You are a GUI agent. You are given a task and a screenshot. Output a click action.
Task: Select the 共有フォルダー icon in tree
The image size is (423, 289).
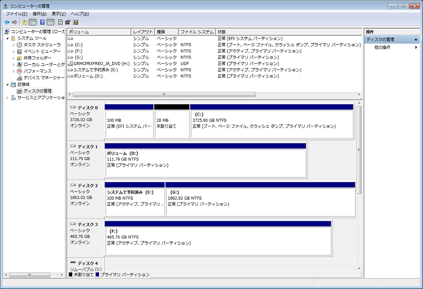[19, 58]
